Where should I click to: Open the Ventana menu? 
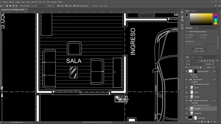(54, 2)
